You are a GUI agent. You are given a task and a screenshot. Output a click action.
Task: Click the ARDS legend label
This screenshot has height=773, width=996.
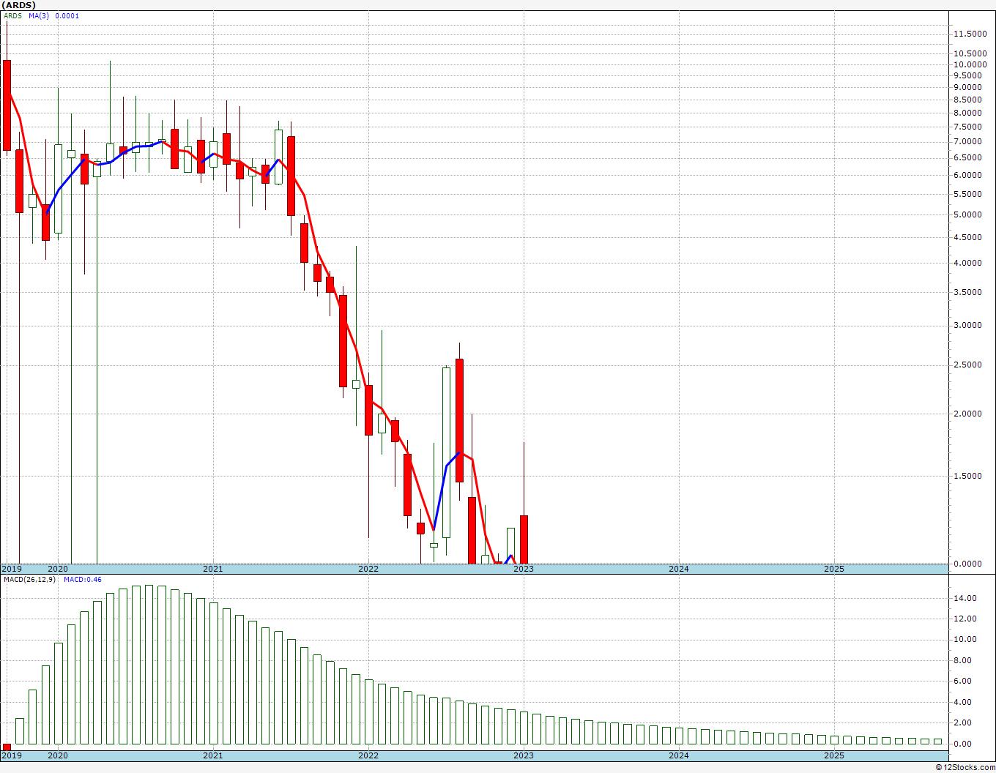pos(12,16)
